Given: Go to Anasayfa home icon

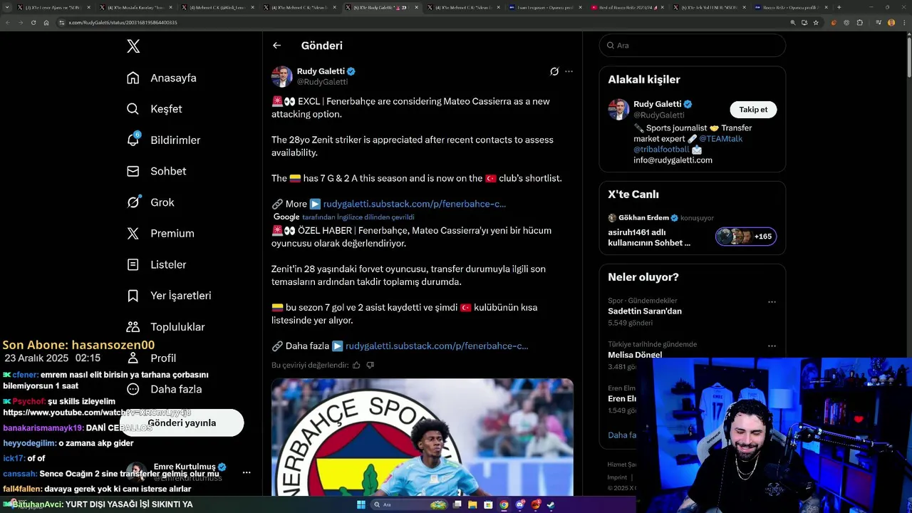Looking at the screenshot, I should (x=133, y=78).
